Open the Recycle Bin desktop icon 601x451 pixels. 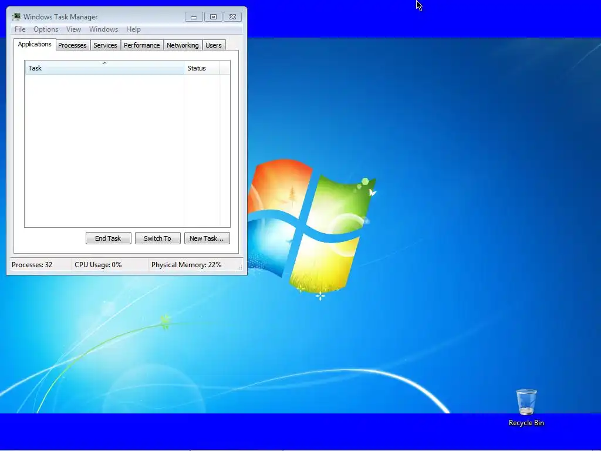(x=526, y=408)
